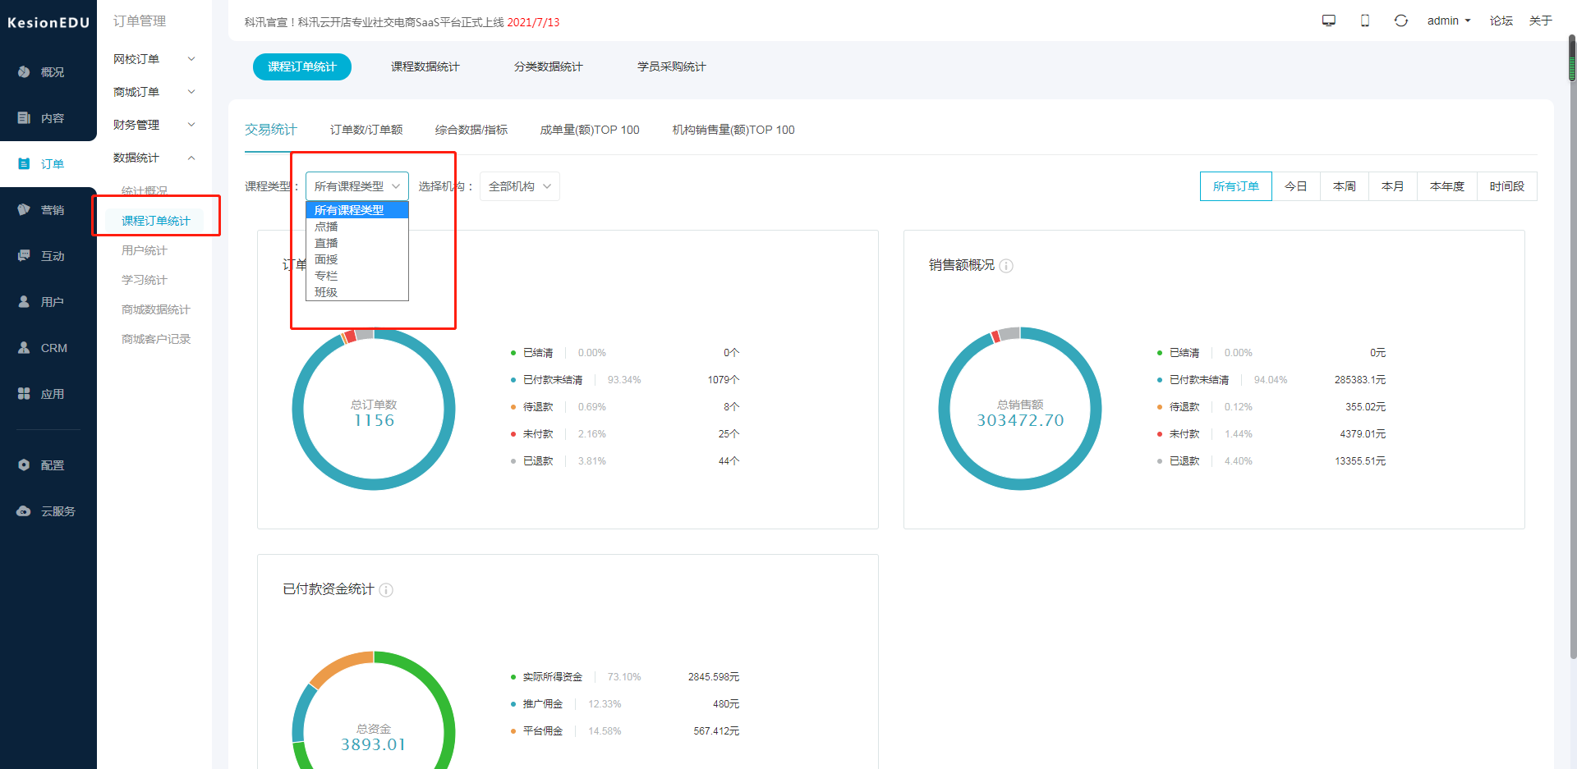Click info icon next to 已付款资金统计

tap(386, 590)
